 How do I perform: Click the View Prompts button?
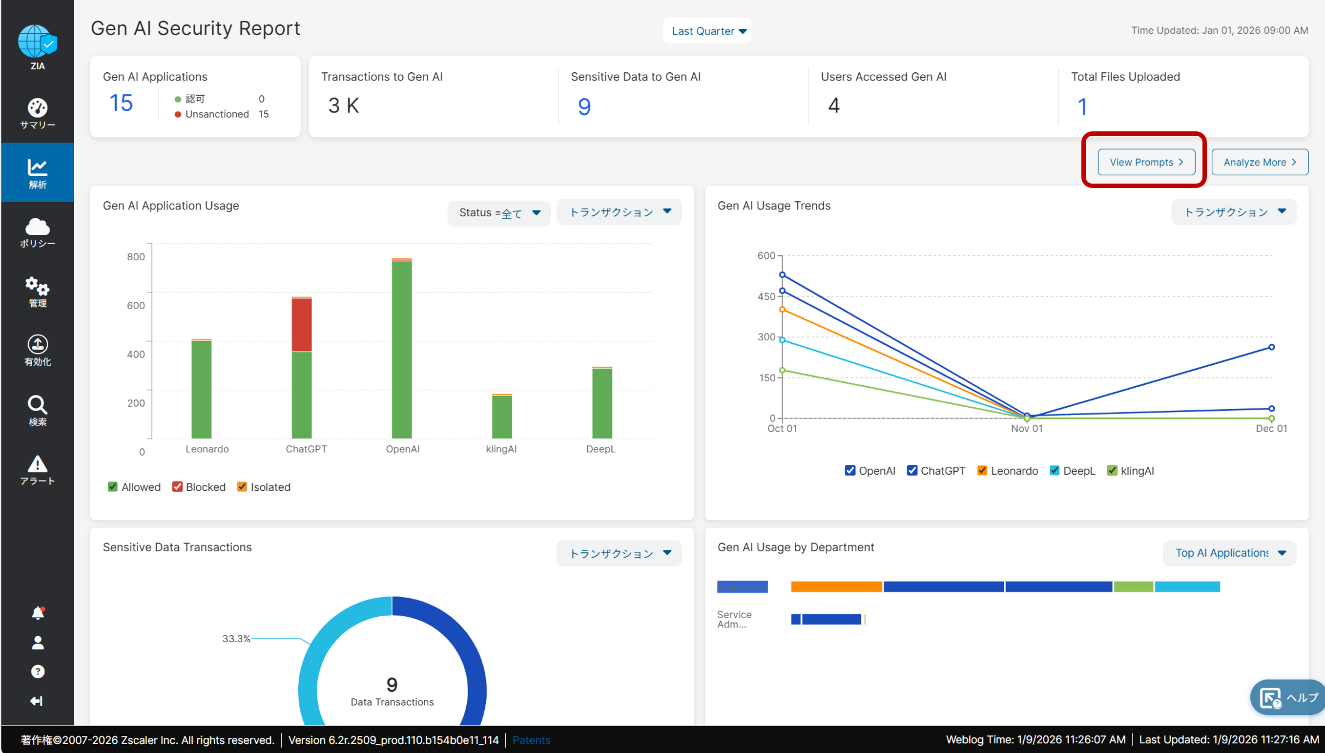click(1146, 162)
